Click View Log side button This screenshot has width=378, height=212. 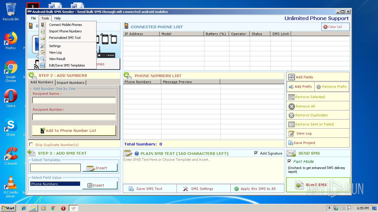click(318, 133)
